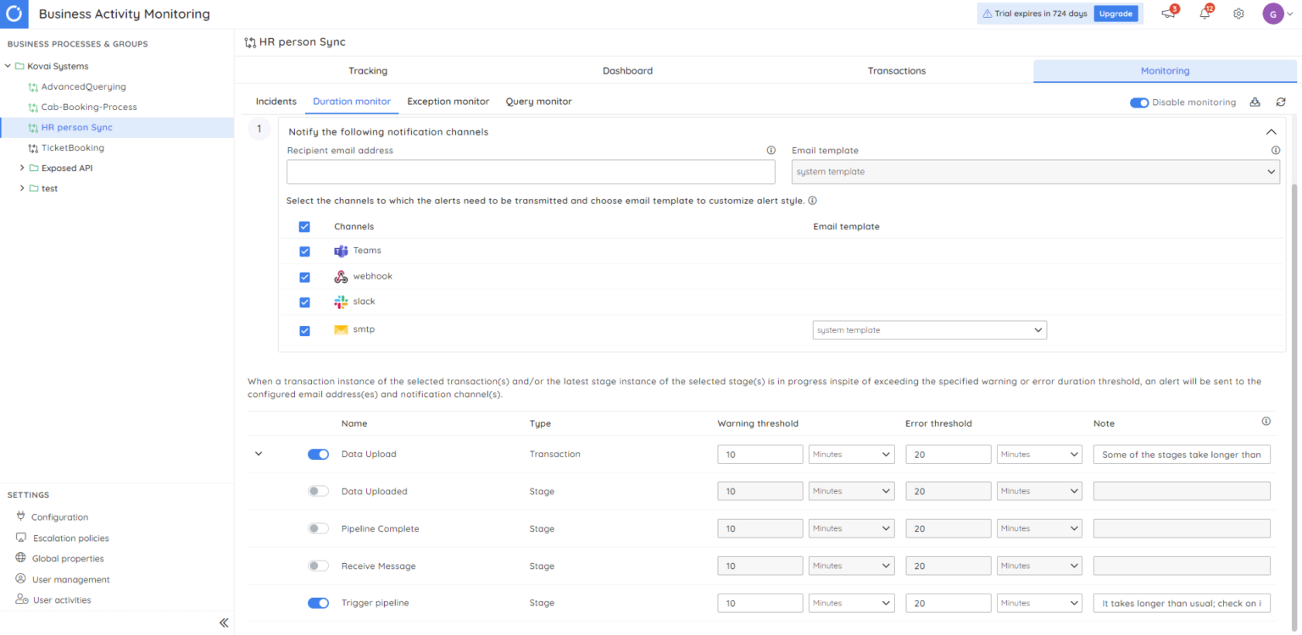1302x635 pixels.
Task: Open Escalation policies in the sidebar
Action: tap(70, 538)
